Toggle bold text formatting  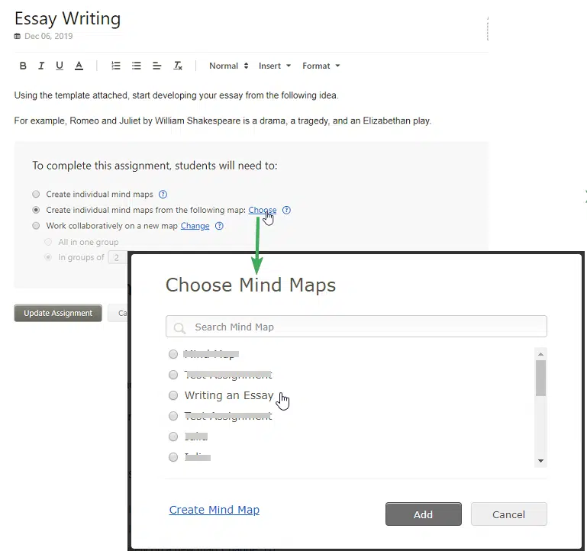pos(23,66)
